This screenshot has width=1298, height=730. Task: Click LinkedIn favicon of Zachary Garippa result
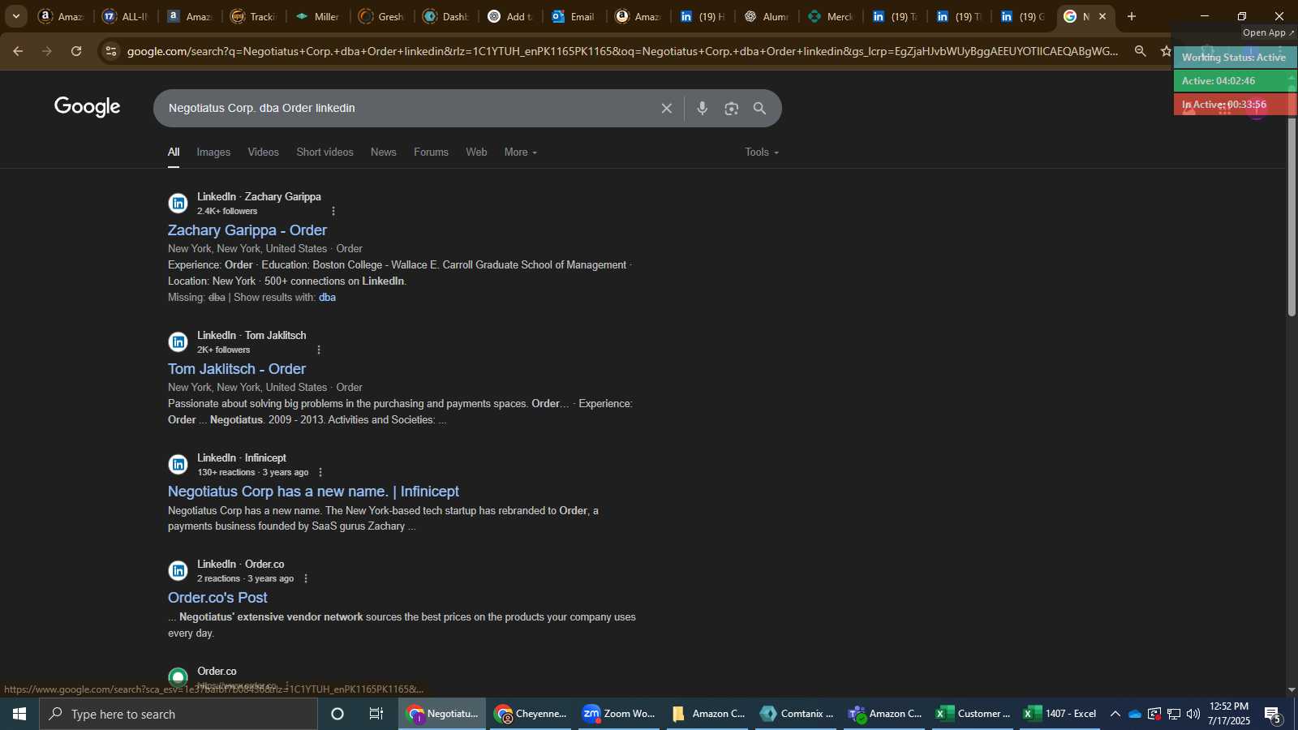point(178,204)
